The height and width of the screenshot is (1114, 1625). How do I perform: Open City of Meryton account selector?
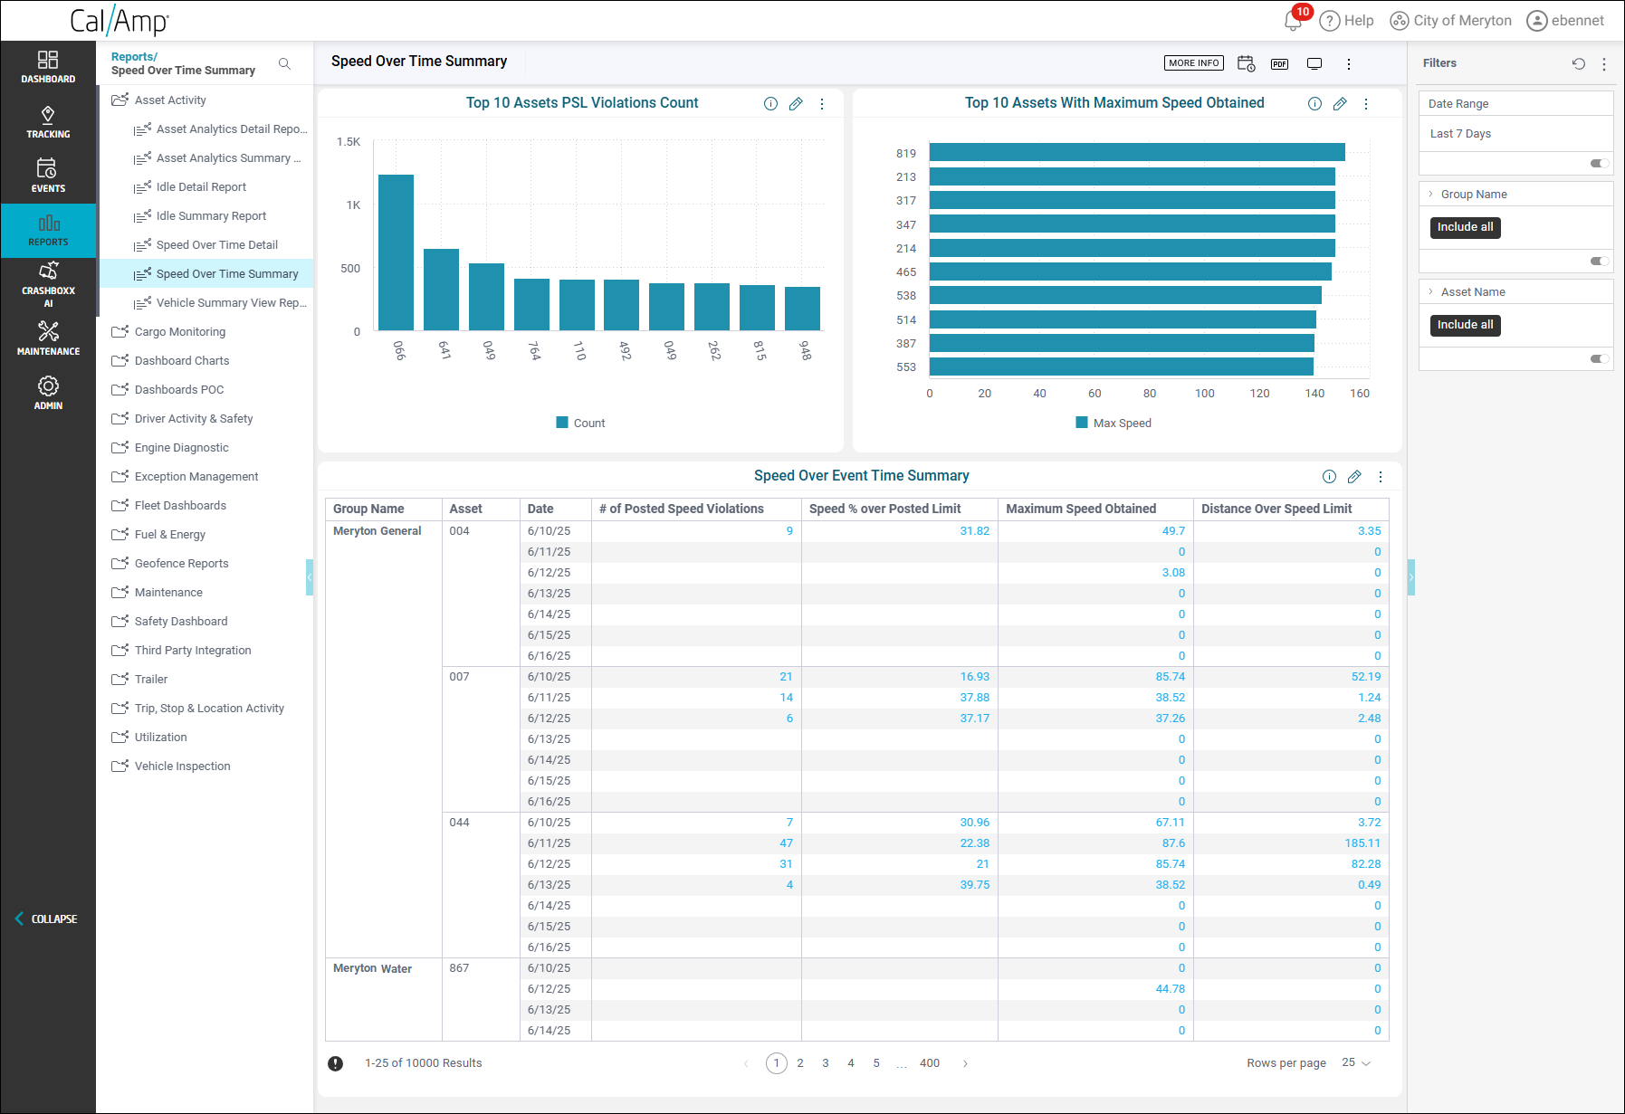point(1450,21)
